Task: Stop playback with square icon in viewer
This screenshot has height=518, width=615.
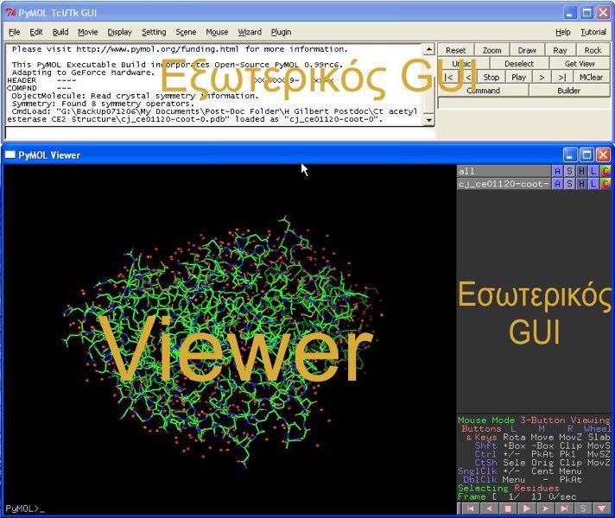Action: click(508, 509)
